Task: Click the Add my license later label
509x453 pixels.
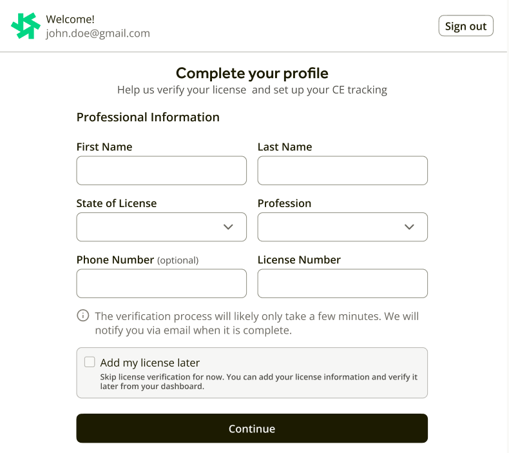Action: coord(150,363)
